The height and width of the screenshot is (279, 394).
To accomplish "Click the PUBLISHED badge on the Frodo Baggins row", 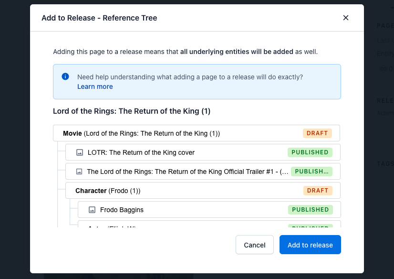I will (x=311, y=210).
